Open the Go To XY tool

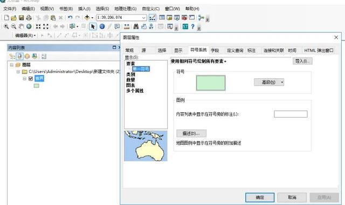pos(151,26)
